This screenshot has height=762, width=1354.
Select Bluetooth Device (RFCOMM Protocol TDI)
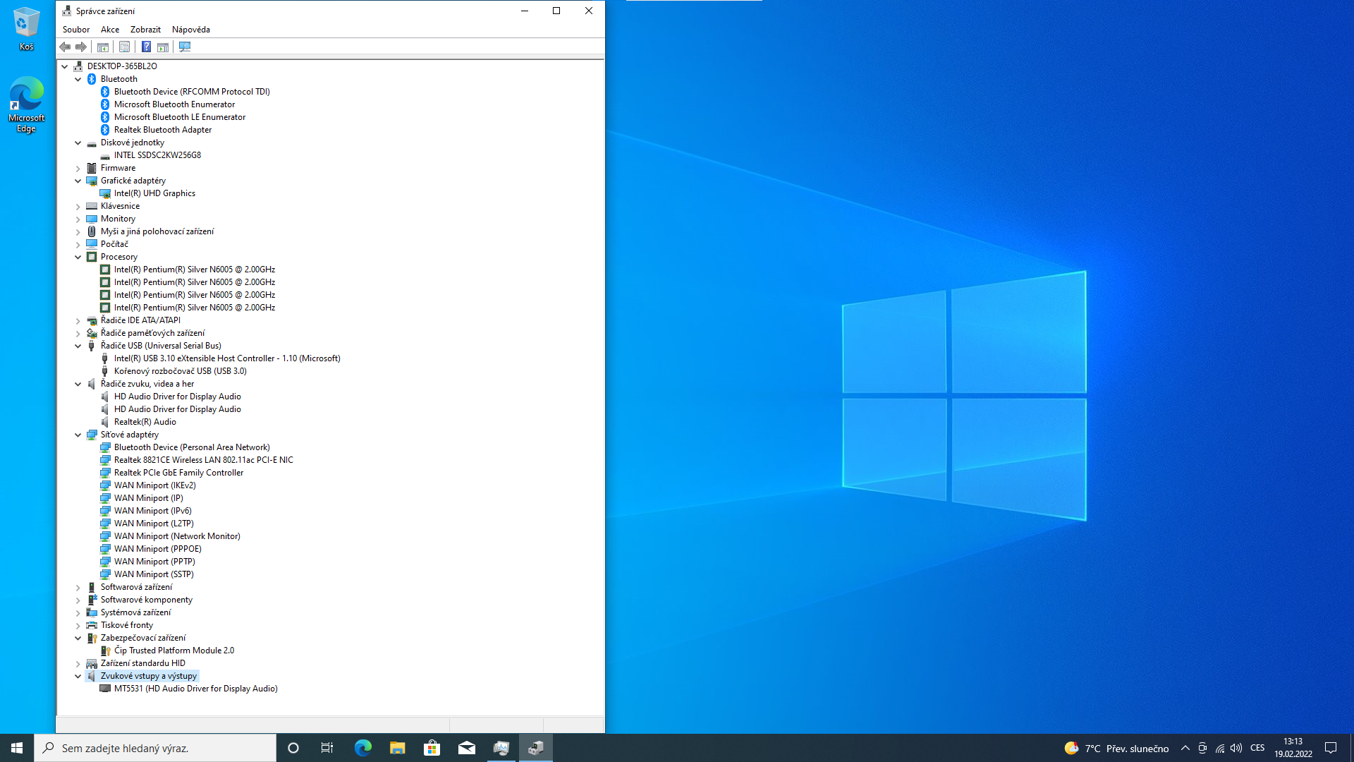tap(192, 92)
